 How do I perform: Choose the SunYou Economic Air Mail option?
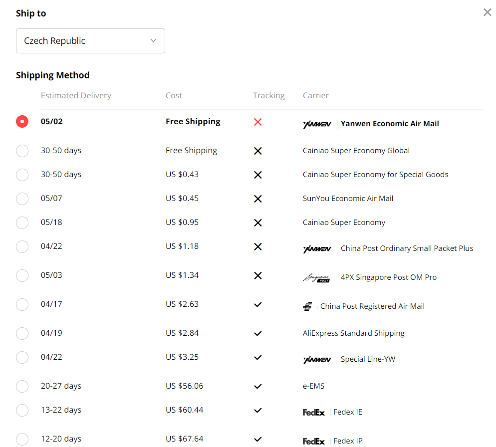[22, 199]
